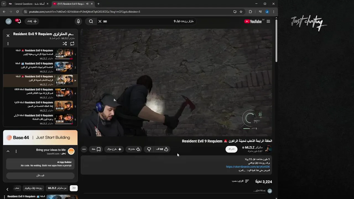Open the Ask sparkle button
Screen dimensions: 354x199
114,149
